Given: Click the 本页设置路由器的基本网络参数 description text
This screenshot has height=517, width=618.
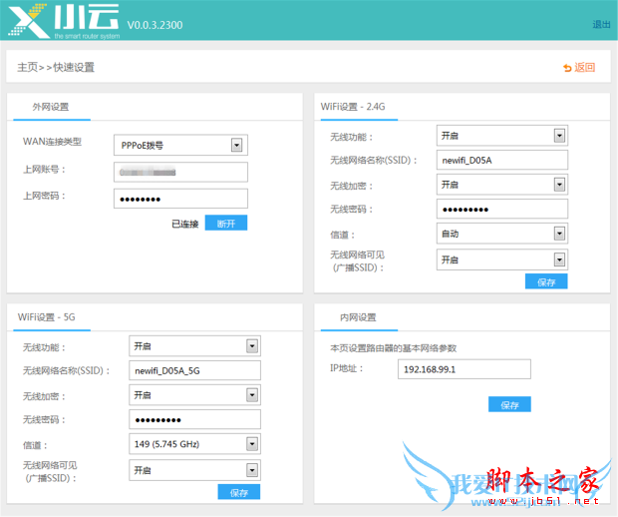Looking at the screenshot, I should (x=393, y=348).
